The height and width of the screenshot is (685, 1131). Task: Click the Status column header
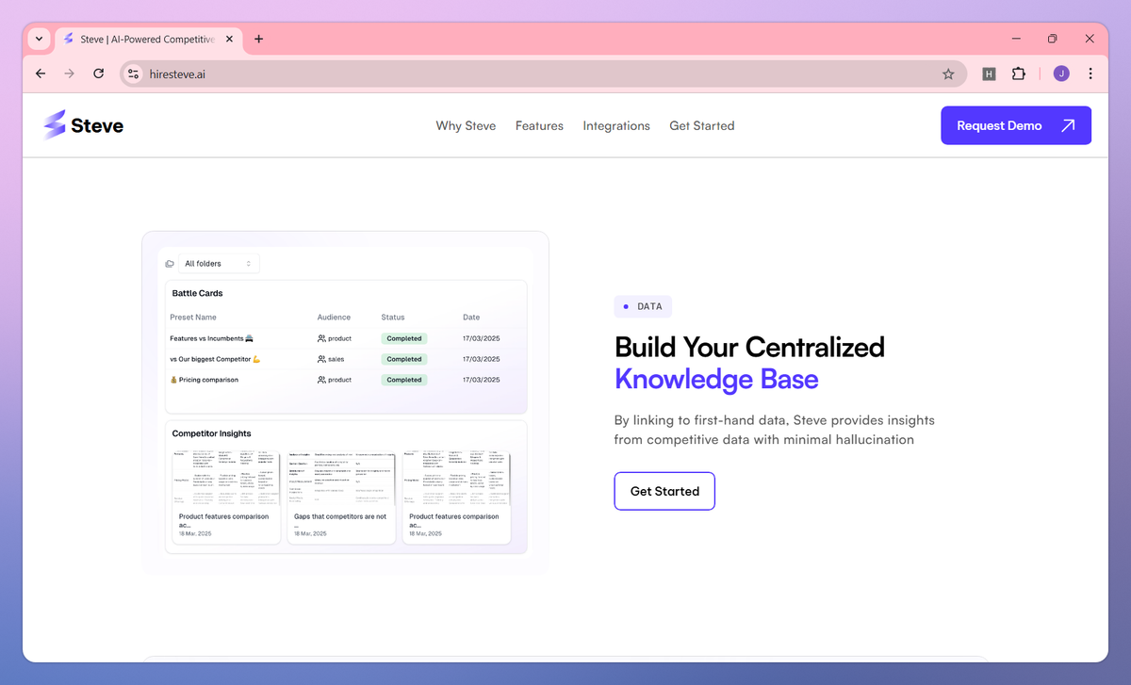tap(393, 318)
